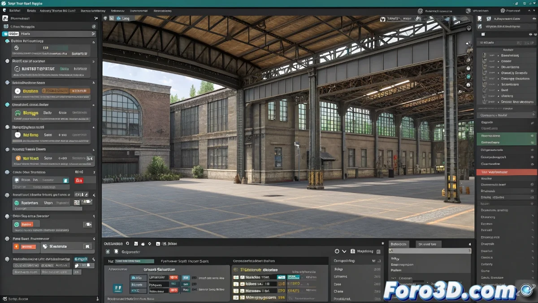Click the icon left of 'Galporseter' label
The height and width of the screenshot is (303, 538).
coord(116,252)
